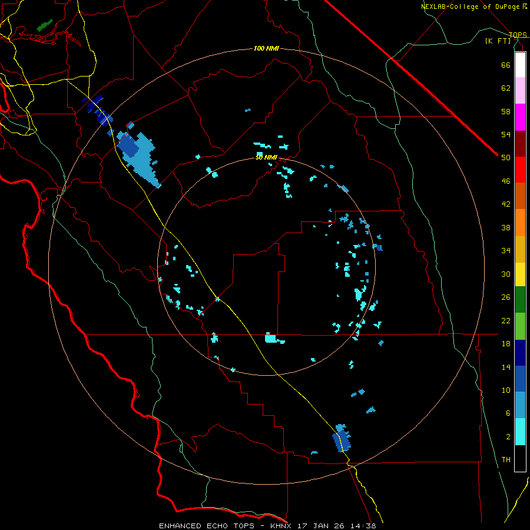Select the bright yellow legend swatch
530x530 pixels.
(520, 274)
